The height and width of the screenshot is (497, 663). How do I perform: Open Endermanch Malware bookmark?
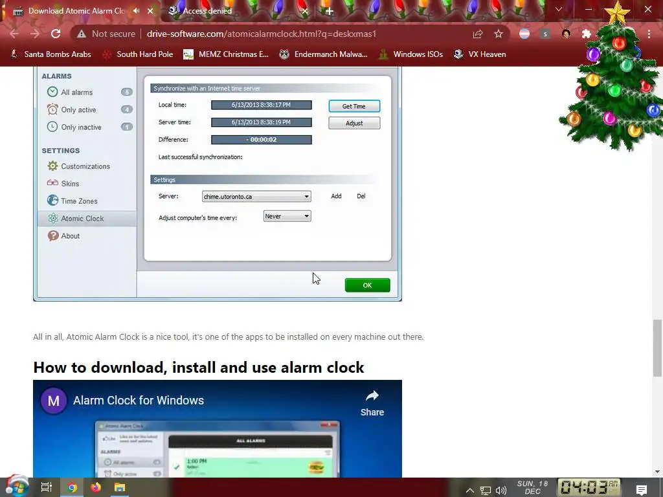tap(324, 54)
